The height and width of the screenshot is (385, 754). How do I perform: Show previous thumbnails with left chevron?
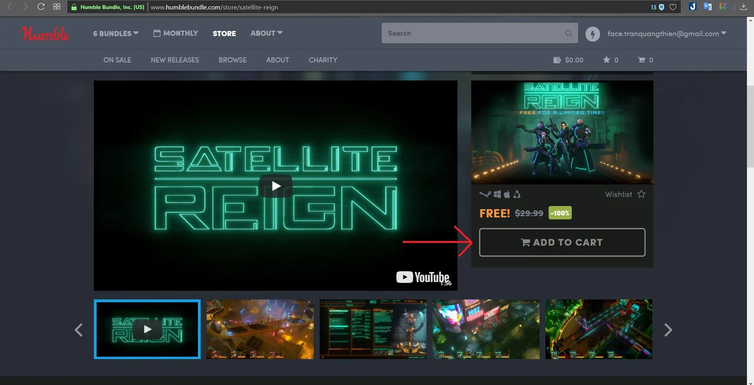(79, 330)
